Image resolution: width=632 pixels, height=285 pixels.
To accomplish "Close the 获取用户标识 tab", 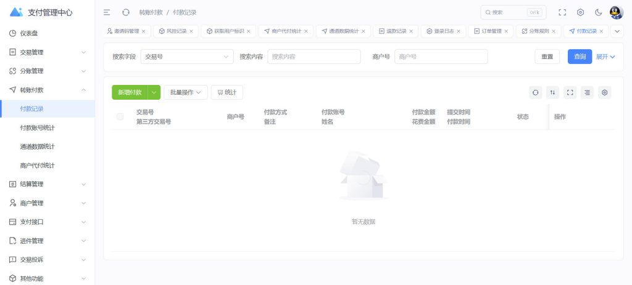I will pyautogui.click(x=248, y=31).
